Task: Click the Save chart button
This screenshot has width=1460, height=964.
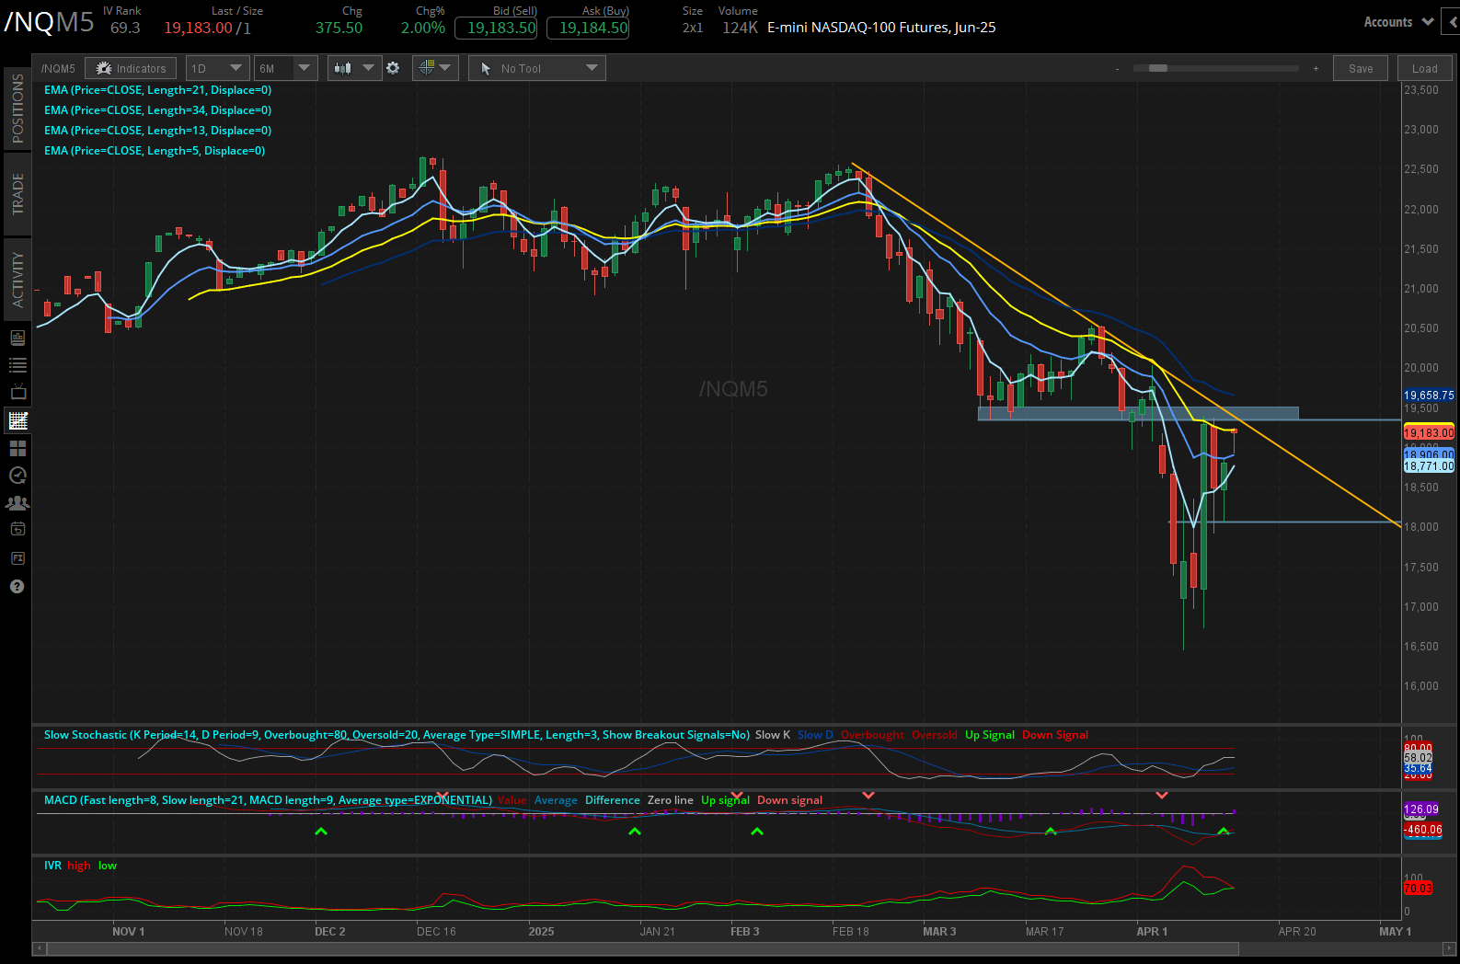Action: (x=1361, y=68)
